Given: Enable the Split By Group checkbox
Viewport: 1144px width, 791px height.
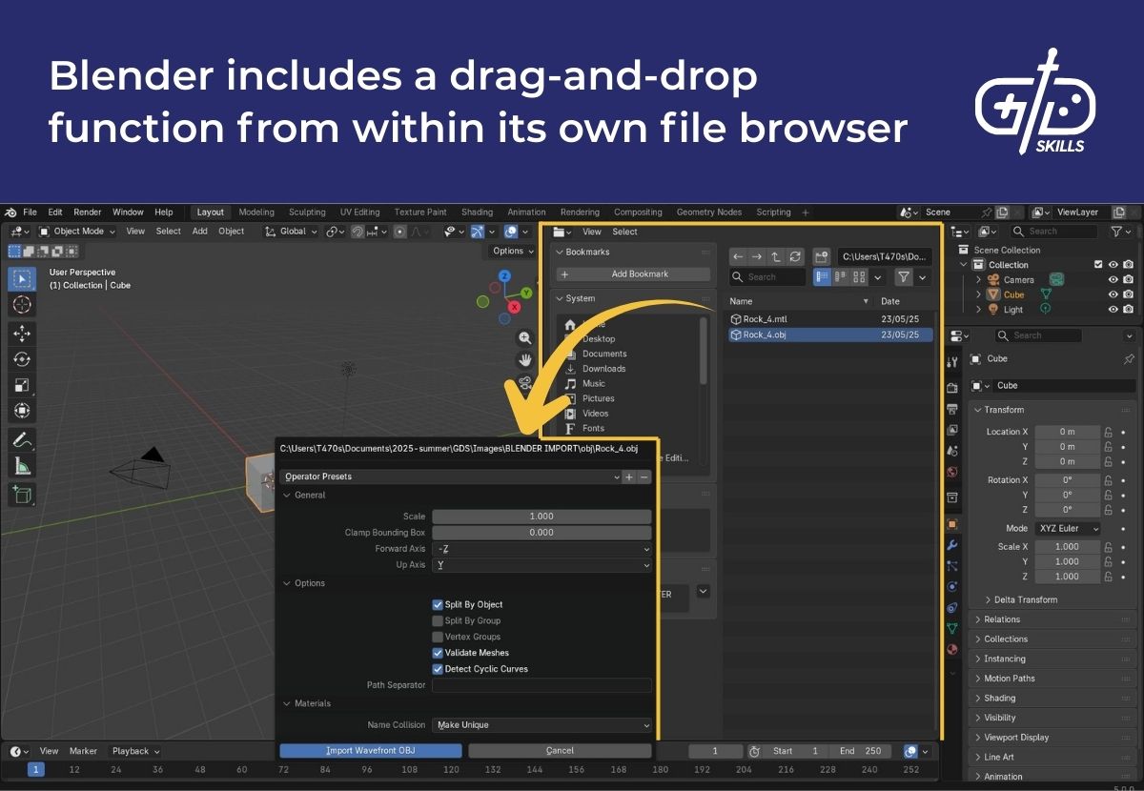Looking at the screenshot, I should [438, 620].
